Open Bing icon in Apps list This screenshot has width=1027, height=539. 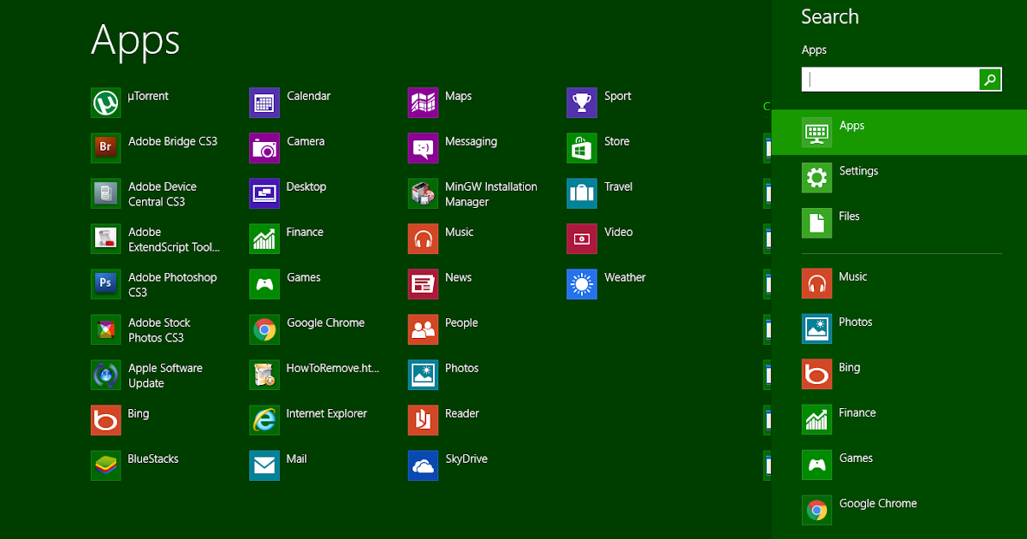[105, 420]
